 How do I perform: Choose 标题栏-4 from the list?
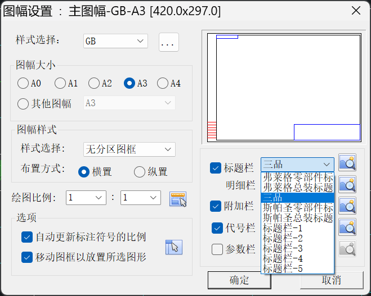point(298,258)
